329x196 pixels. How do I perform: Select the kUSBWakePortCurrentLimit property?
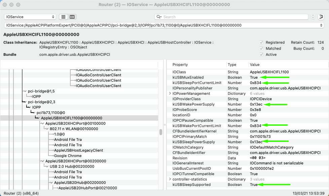pos(248,126)
